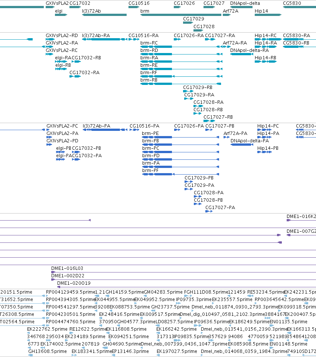316x357 pixels.
Task: Click the CG17032-RA transcript label
Action: 85,73
